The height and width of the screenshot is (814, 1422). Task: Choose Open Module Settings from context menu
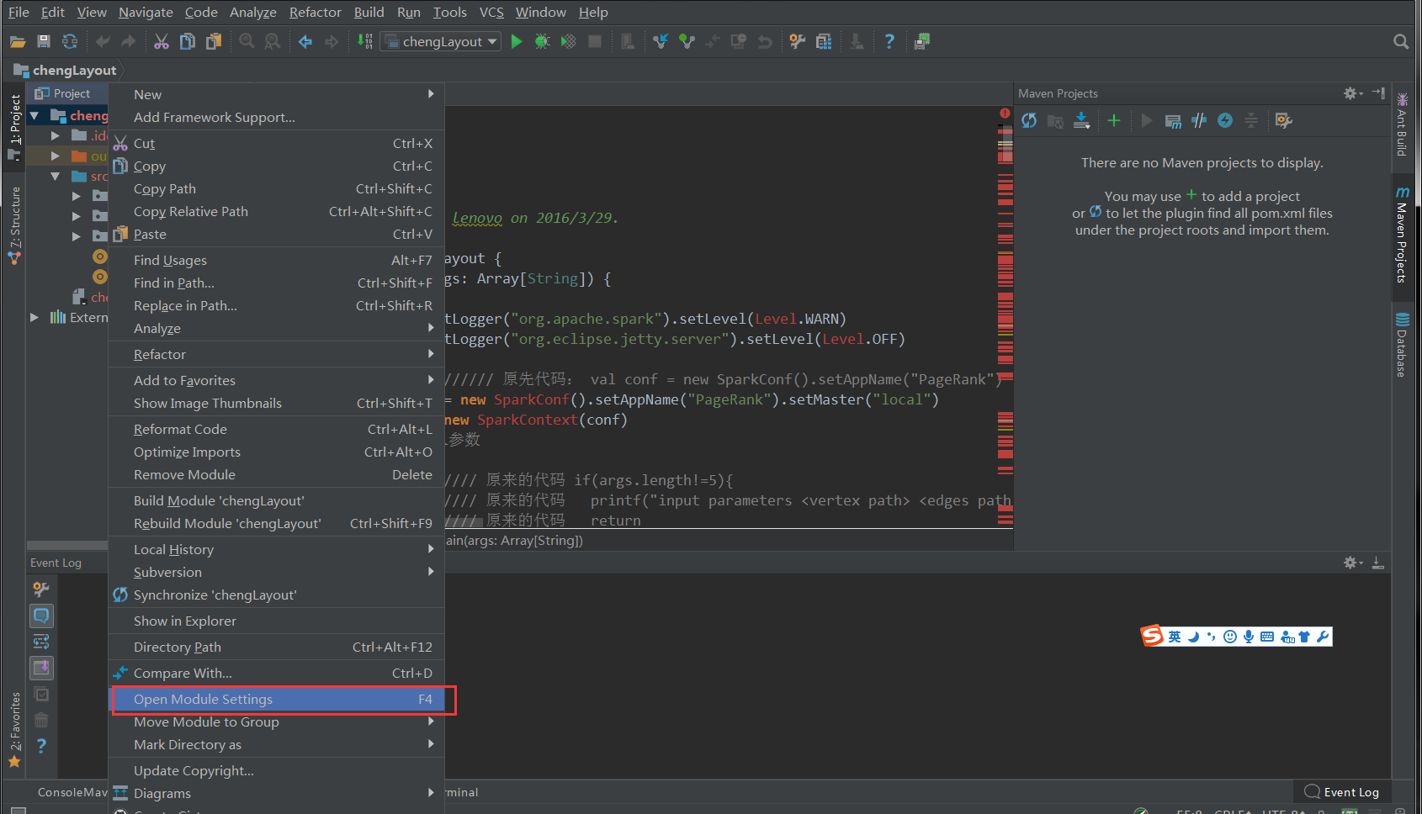pos(204,699)
